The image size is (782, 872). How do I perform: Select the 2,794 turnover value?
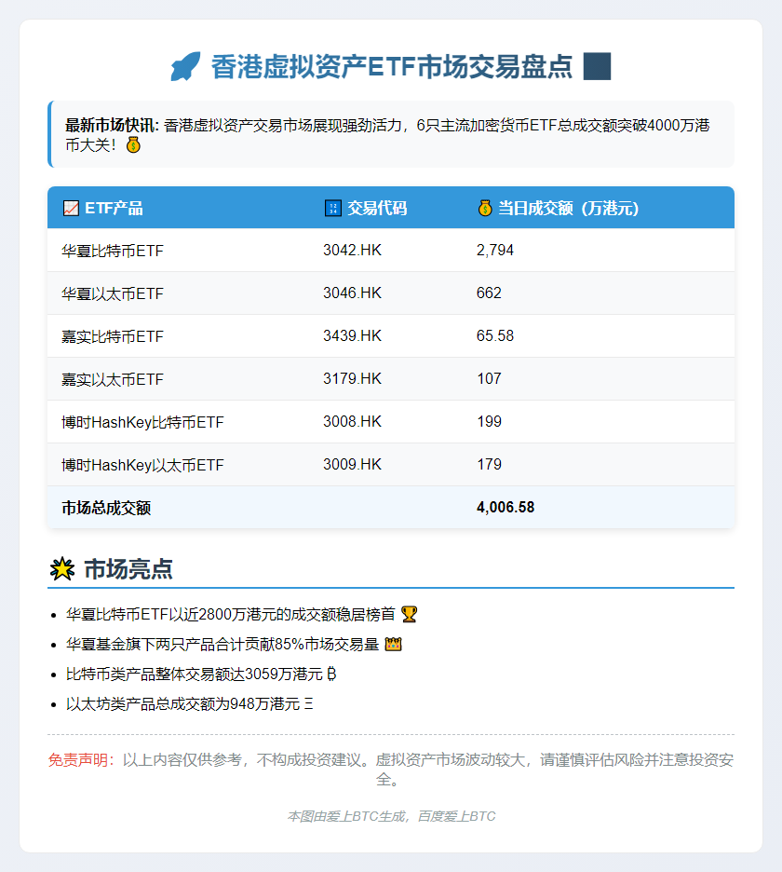(495, 251)
